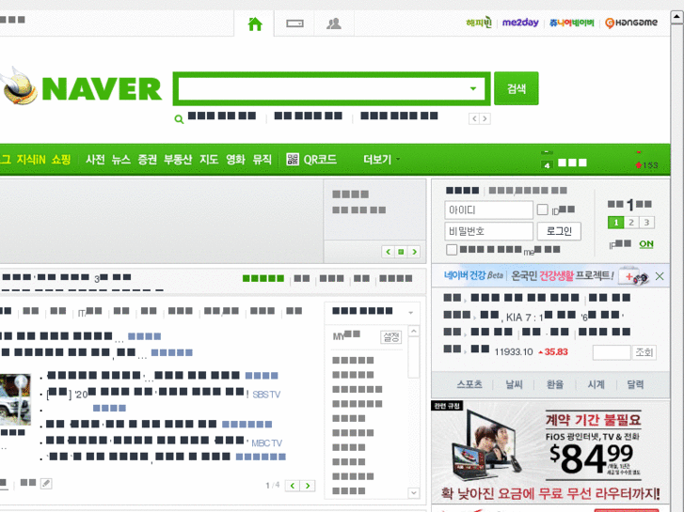
Task: Open the people silhouette icon tab
Action: (334, 23)
